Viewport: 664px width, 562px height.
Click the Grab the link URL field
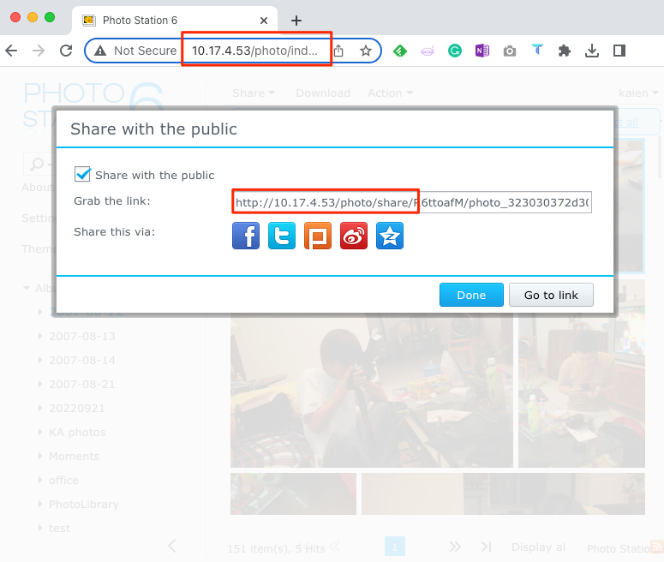pyautogui.click(x=411, y=202)
